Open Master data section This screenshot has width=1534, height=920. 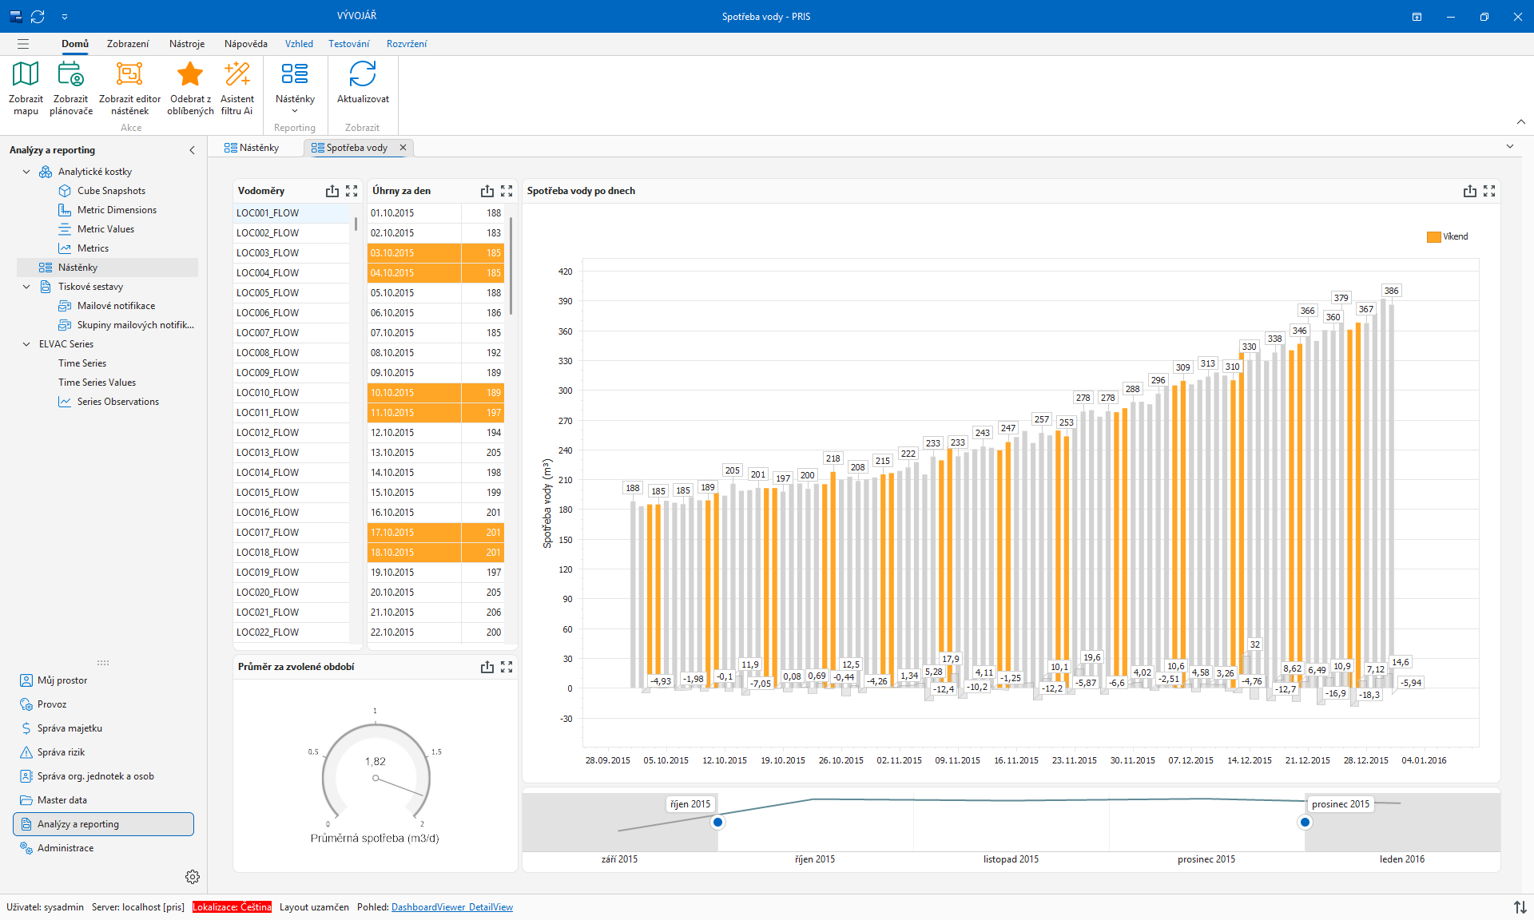[104, 800]
